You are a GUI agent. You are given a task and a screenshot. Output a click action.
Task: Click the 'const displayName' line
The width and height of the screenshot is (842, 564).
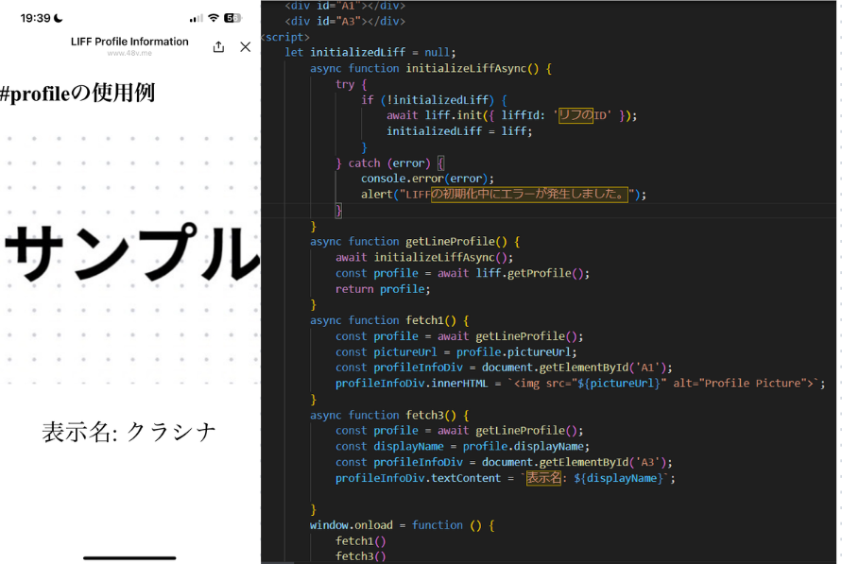point(462,446)
